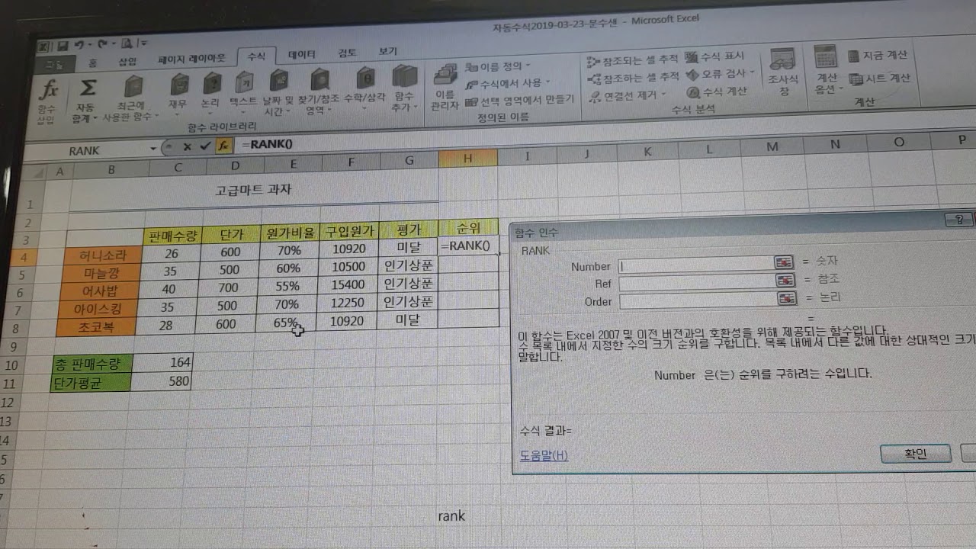
Task: Open the 조사식 창 watch window
Action: 783,71
